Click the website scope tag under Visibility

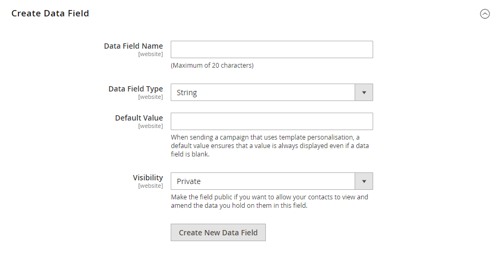point(151,186)
